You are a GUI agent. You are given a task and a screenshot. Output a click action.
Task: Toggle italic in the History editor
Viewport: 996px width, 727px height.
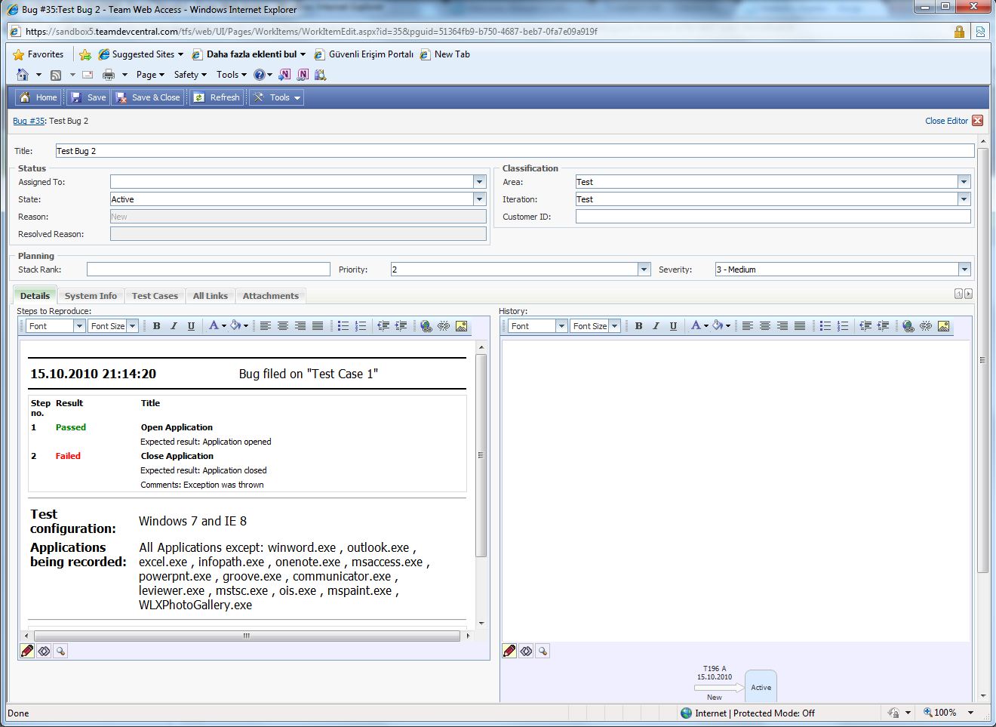pos(656,326)
